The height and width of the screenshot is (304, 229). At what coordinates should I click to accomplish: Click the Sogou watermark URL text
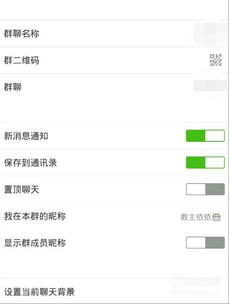(196, 293)
